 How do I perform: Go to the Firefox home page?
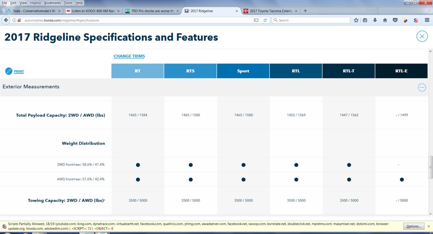tap(385, 20)
